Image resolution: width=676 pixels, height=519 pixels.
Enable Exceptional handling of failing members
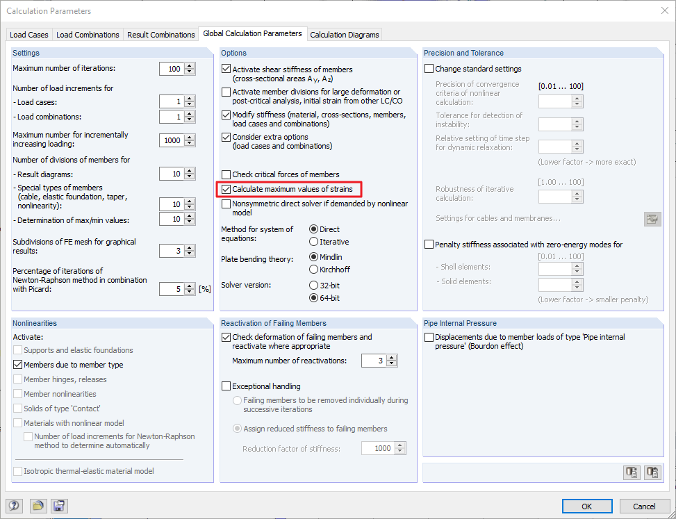225,386
